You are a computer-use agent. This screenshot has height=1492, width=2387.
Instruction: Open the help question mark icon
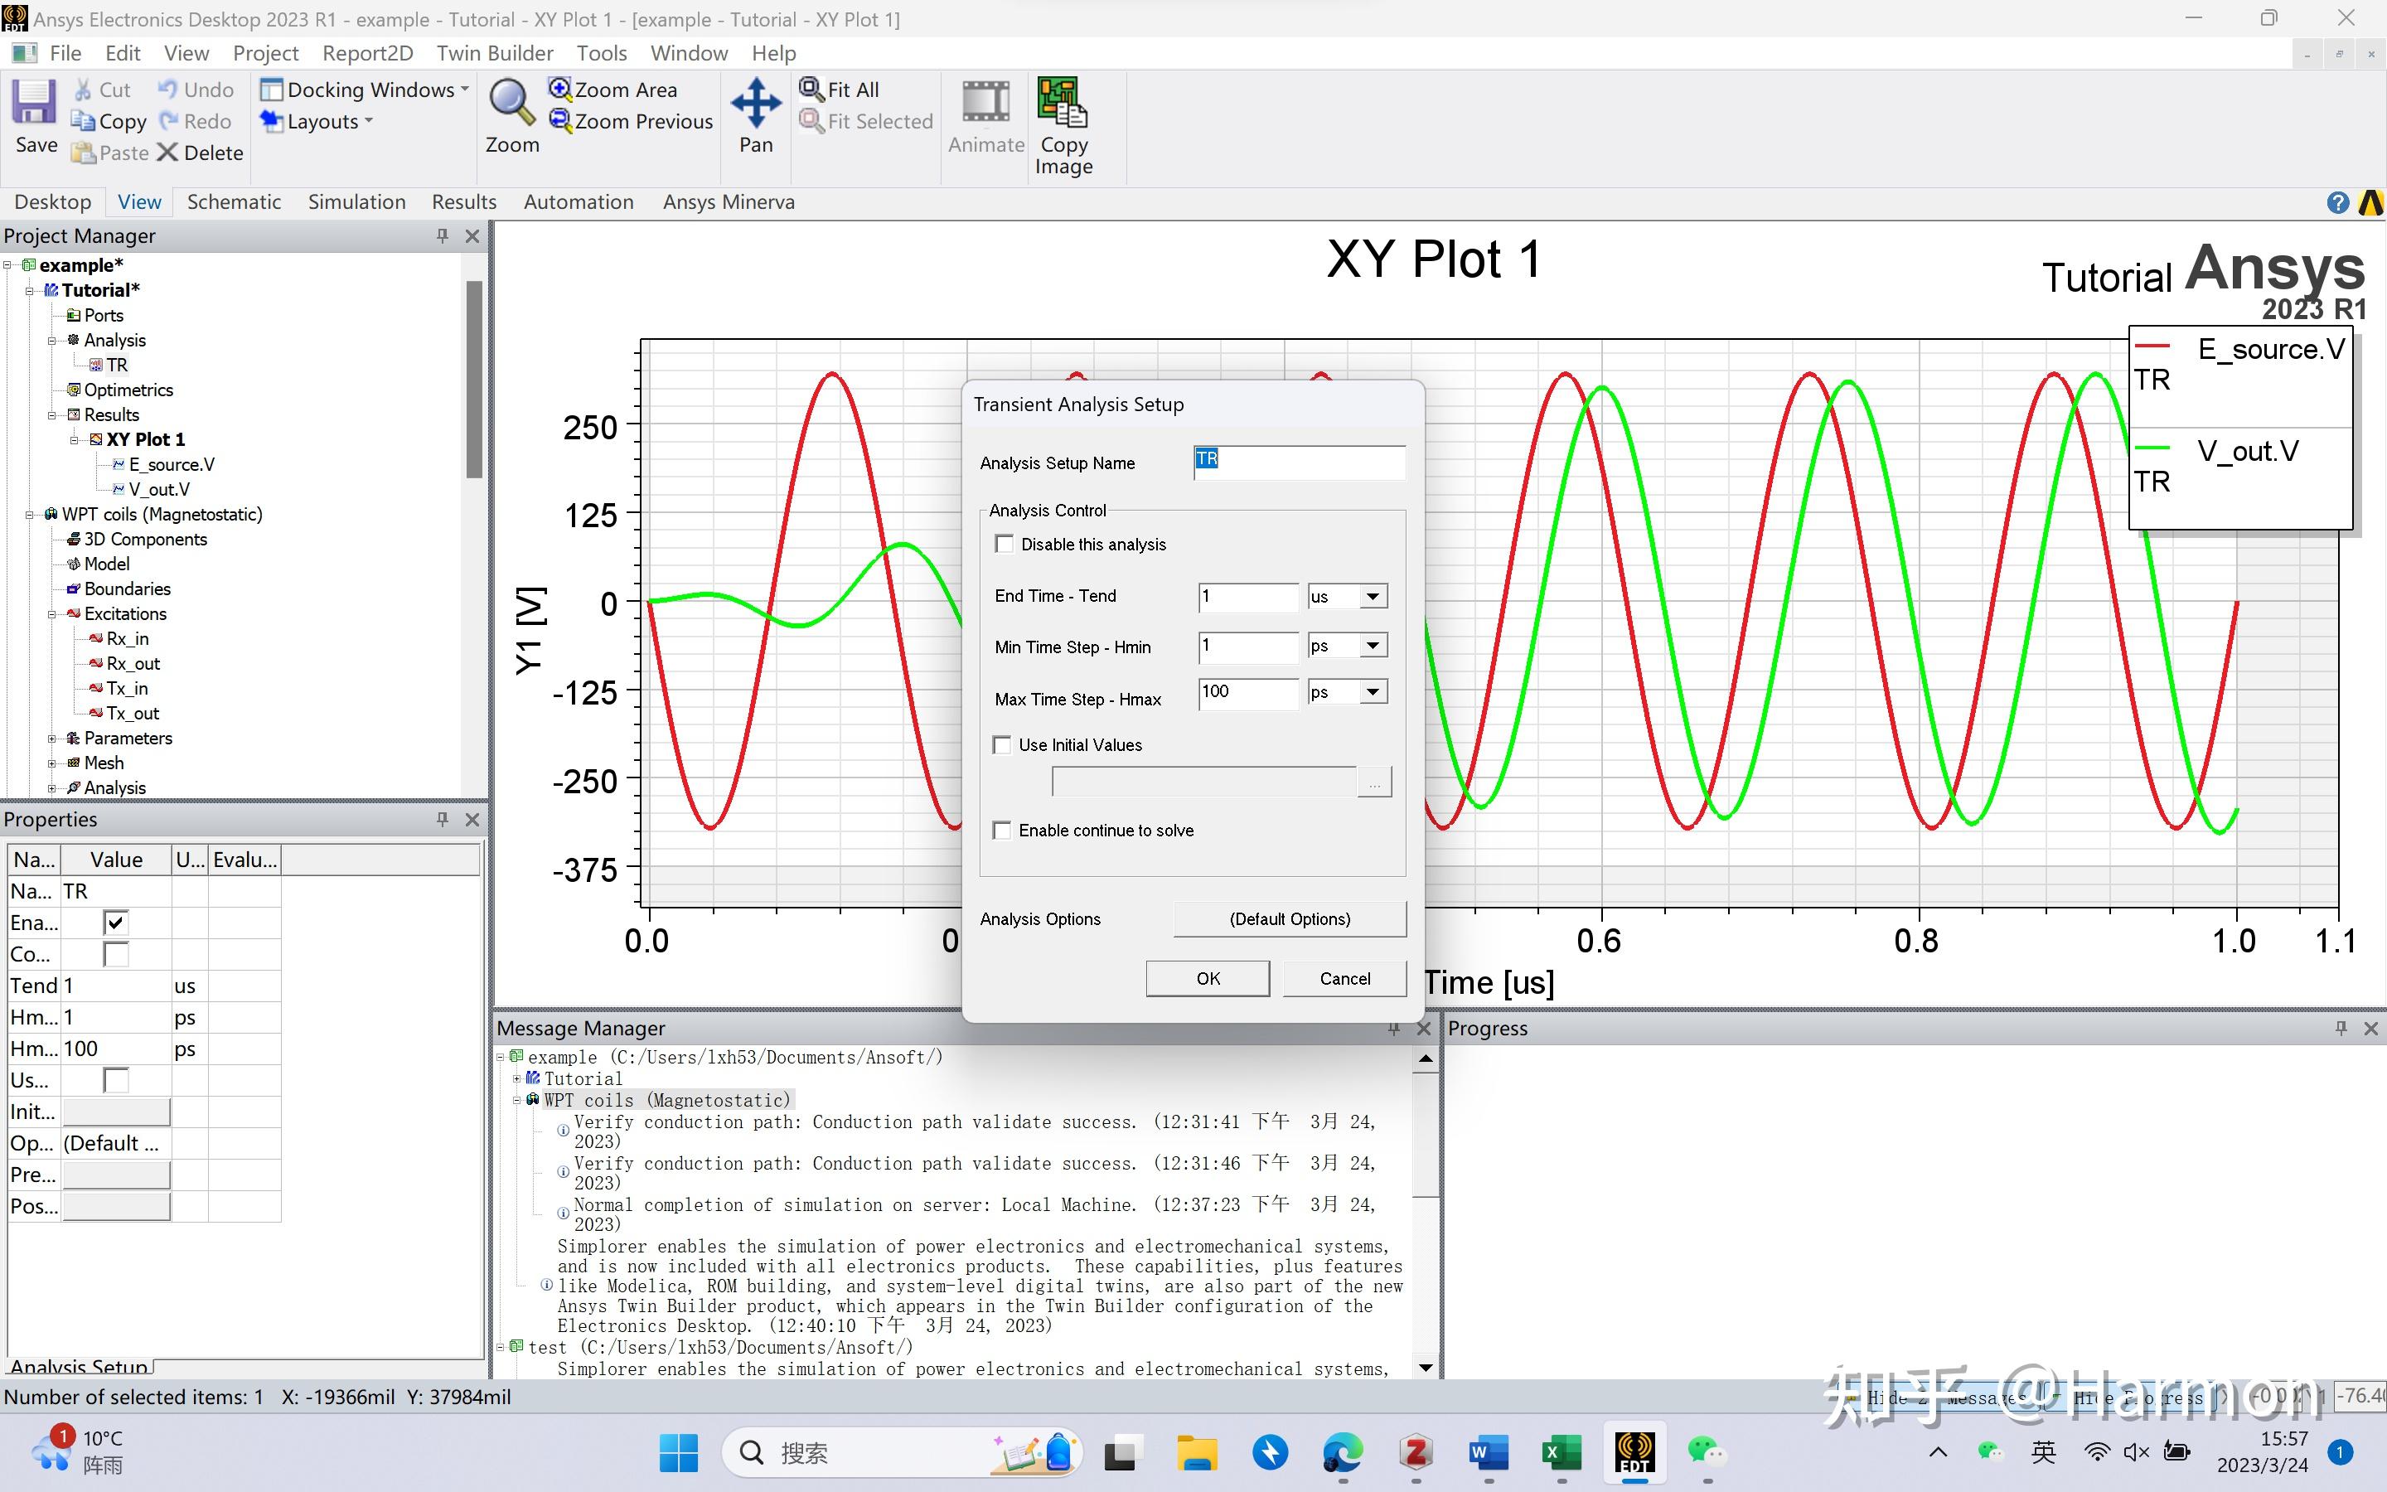pos(2336,202)
